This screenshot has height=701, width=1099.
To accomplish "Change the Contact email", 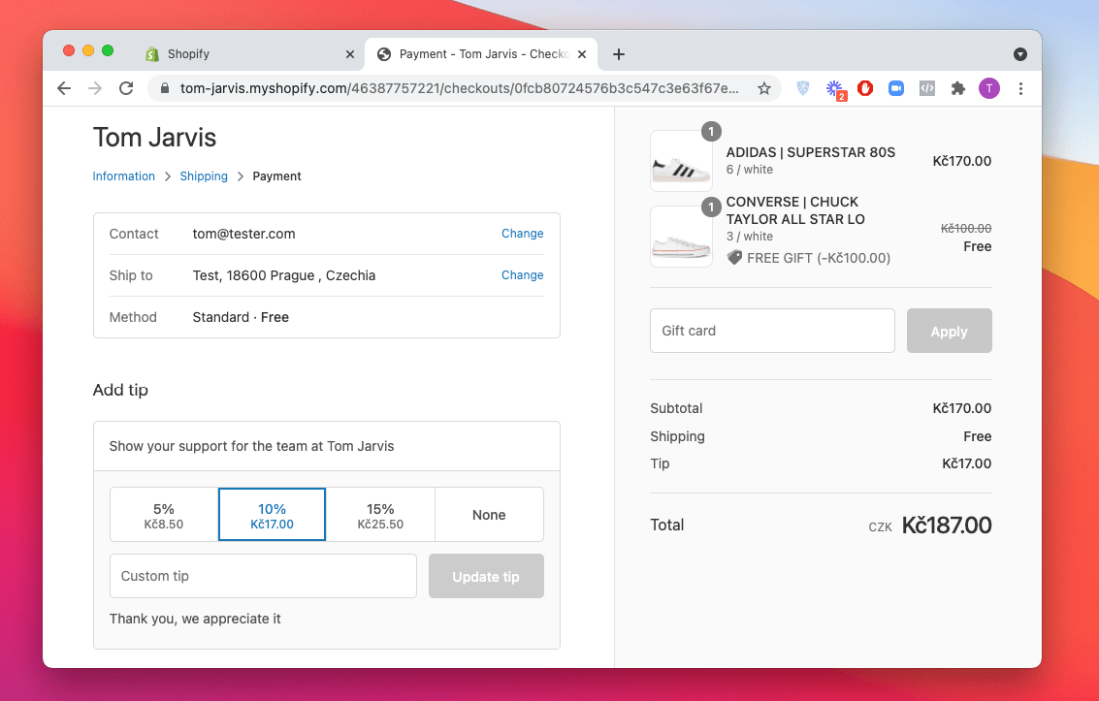I will pos(522,234).
